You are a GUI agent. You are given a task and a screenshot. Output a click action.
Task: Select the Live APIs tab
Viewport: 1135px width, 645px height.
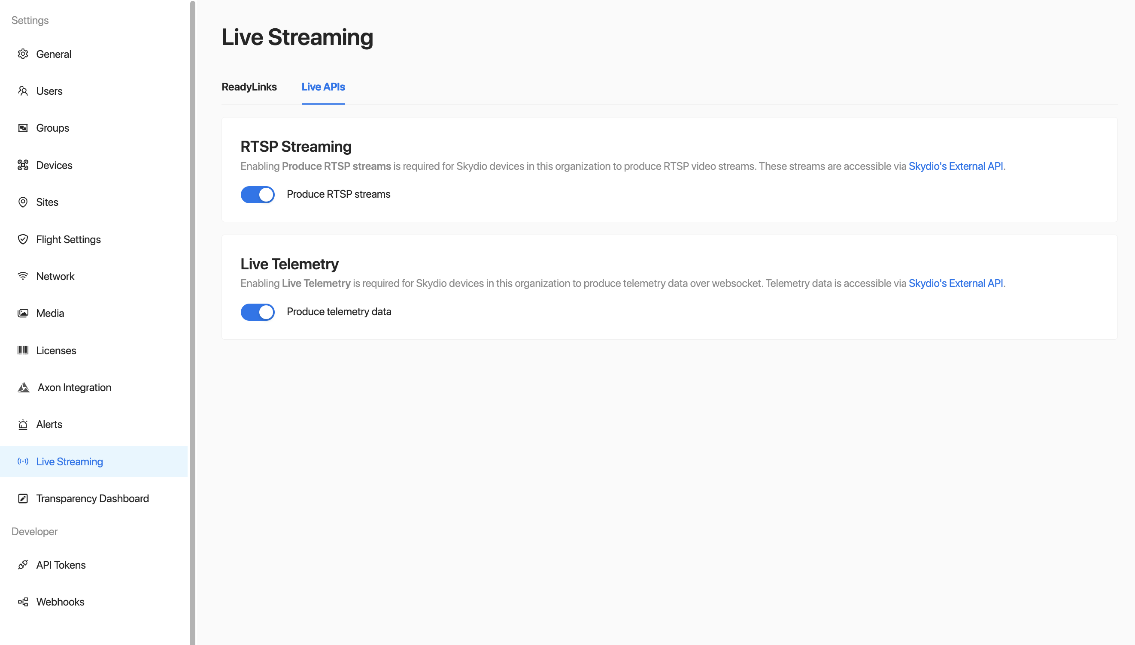click(323, 87)
